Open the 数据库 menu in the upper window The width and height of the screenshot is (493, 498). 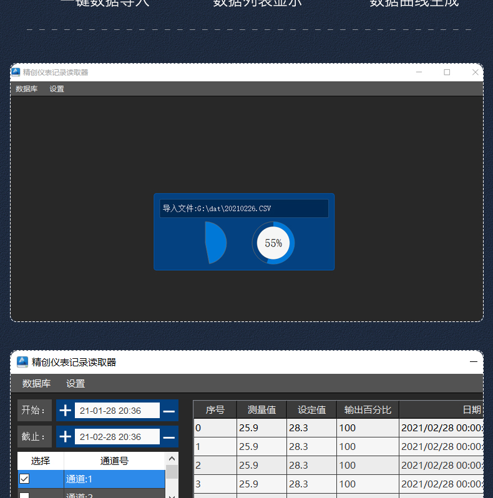[27, 89]
